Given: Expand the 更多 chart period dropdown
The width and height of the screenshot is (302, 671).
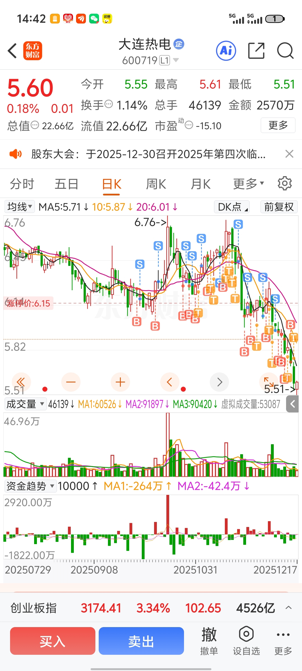Looking at the screenshot, I should (249, 184).
